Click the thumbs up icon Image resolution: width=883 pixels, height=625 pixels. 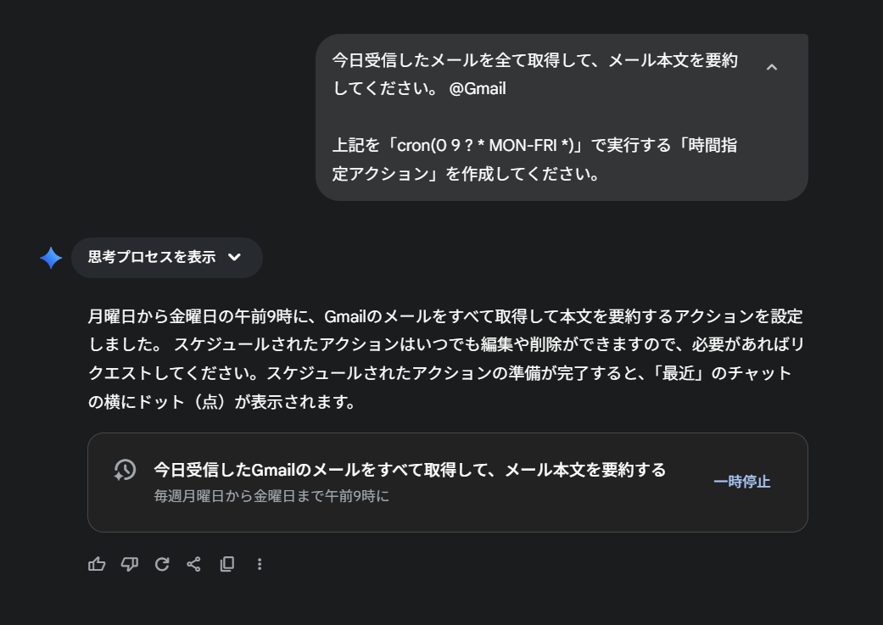point(97,564)
